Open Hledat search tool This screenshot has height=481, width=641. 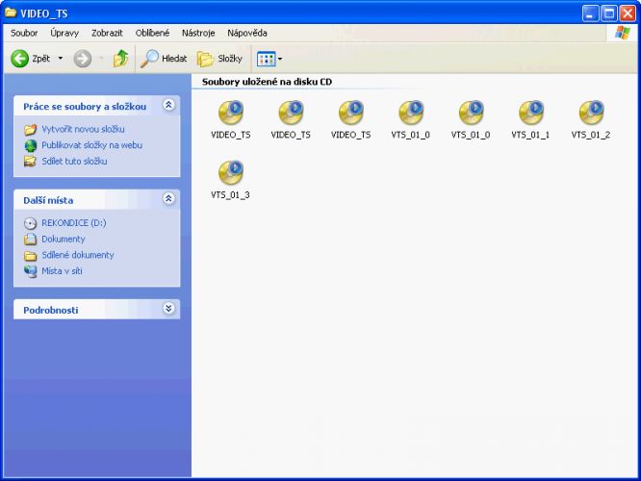coord(164,59)
